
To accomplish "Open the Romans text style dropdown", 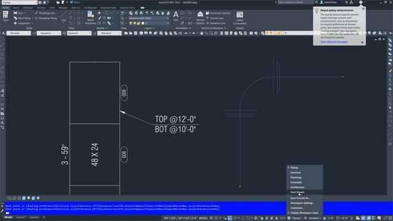I will coord(18,33).
